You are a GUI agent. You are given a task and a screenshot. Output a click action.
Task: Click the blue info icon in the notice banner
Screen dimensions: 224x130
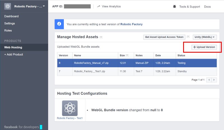coord(59,24)
